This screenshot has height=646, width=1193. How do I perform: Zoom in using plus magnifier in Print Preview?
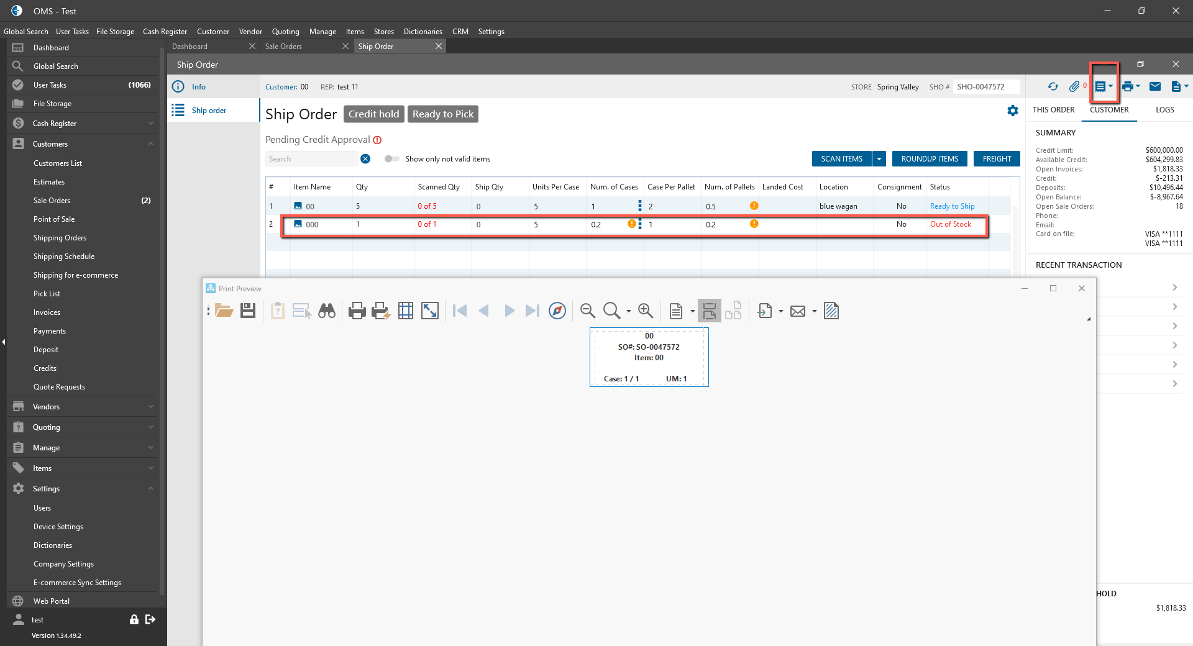click(x=646, y=311)
